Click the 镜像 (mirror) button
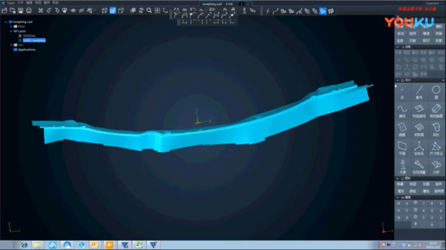Image resolution: width=446 pixels, height=250 pixels. pyautogui.click(x=426, y=34)
